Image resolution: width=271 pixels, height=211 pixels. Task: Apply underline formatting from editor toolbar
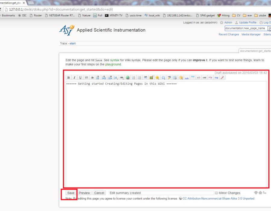click(x=80, y=78)
